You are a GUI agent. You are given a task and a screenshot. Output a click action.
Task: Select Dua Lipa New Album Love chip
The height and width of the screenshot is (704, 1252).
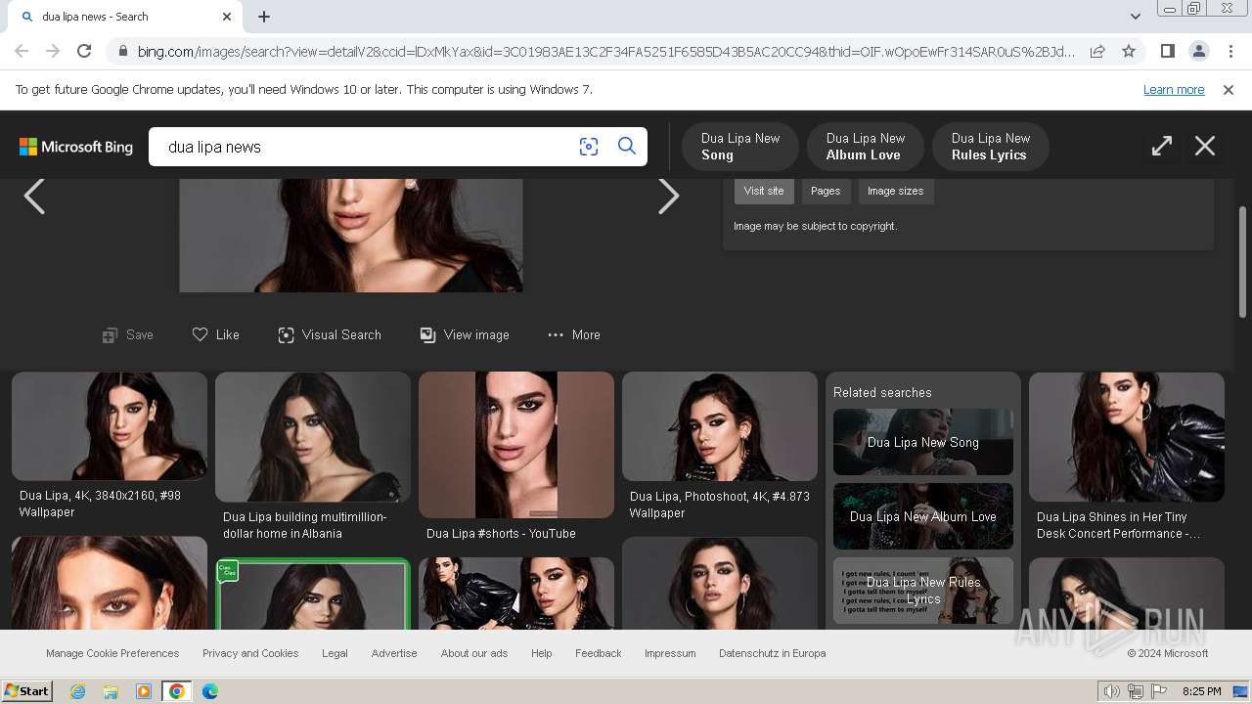[866, 147]
